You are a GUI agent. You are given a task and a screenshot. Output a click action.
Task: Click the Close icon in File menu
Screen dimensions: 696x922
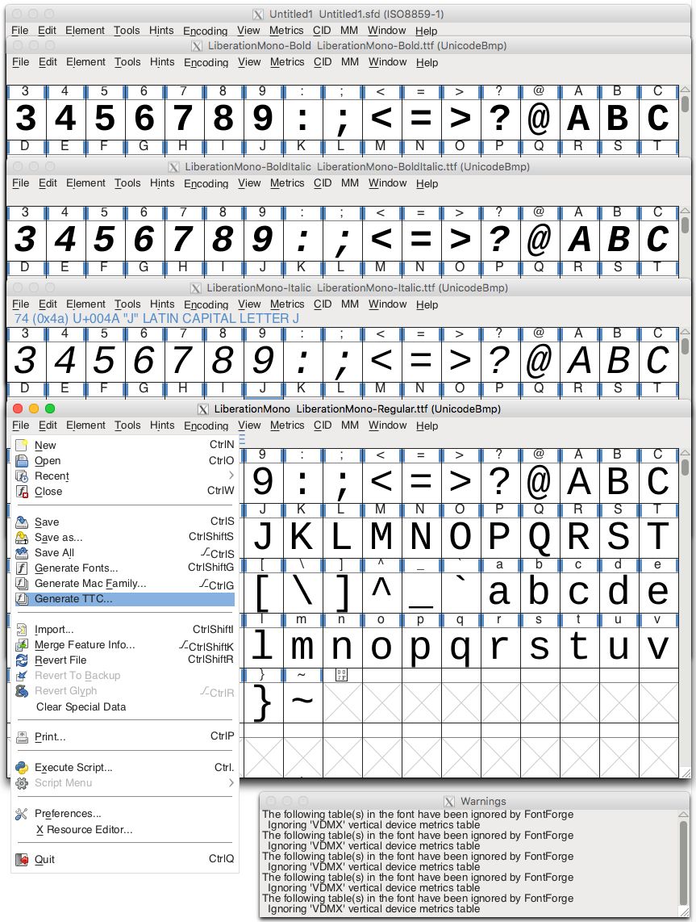tap(22, 491)
